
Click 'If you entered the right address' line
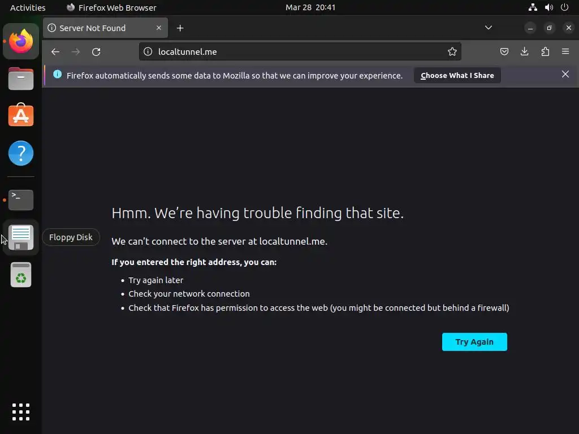click(194, 262)
